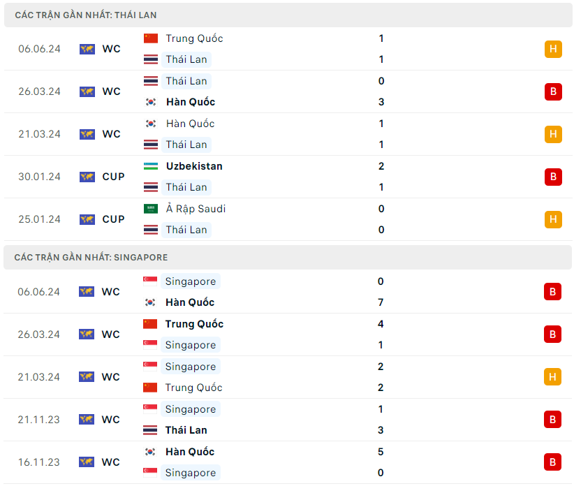Click the orange H badge for the 25.01.24 match
Viewport: 574px width, 493px height.
pyautogui.click(x=553, y=219)
